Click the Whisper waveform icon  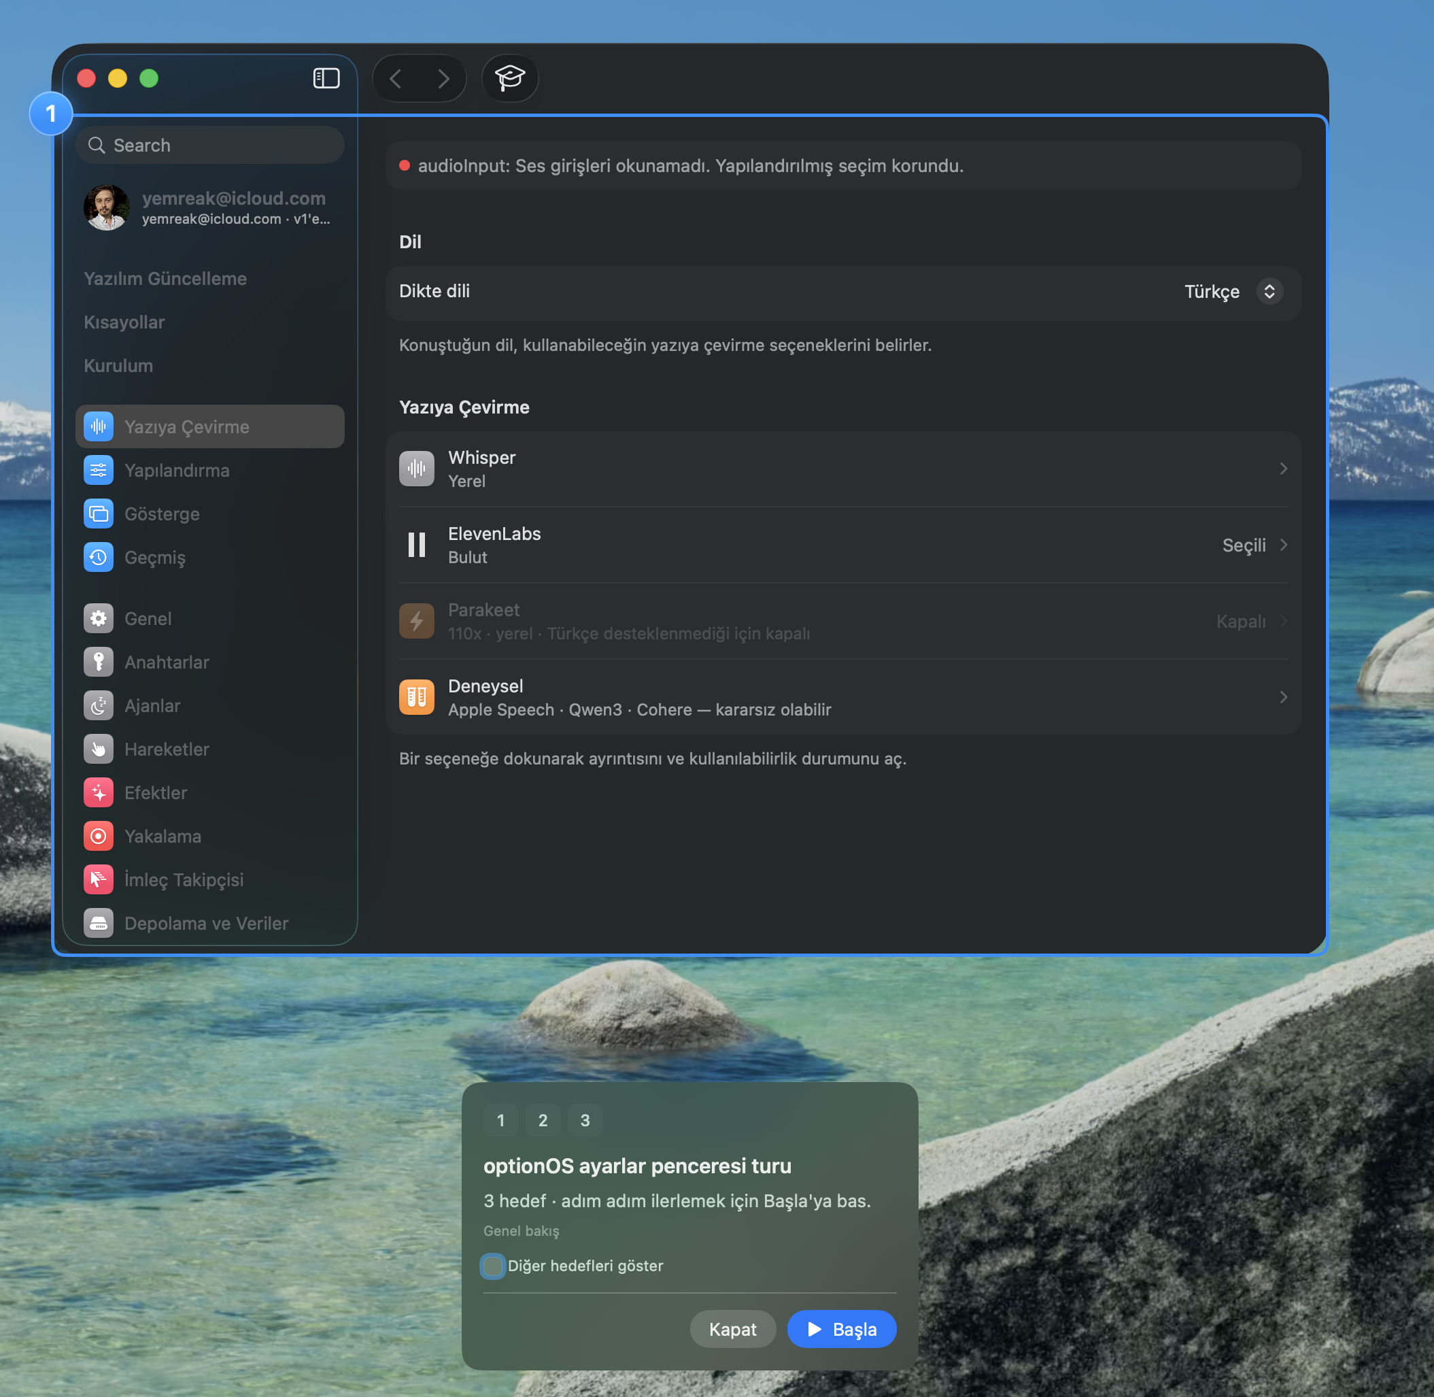tap(417, 469)
